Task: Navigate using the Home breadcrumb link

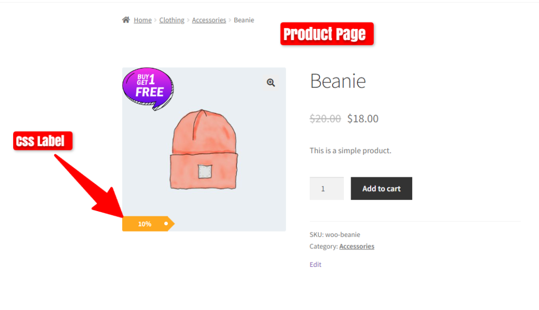Action: pos(142,19)
